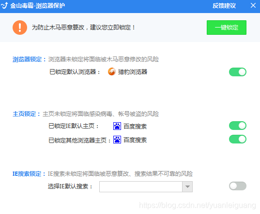
Task: Click the IE default search combo box field
Action: click(146, 187)
